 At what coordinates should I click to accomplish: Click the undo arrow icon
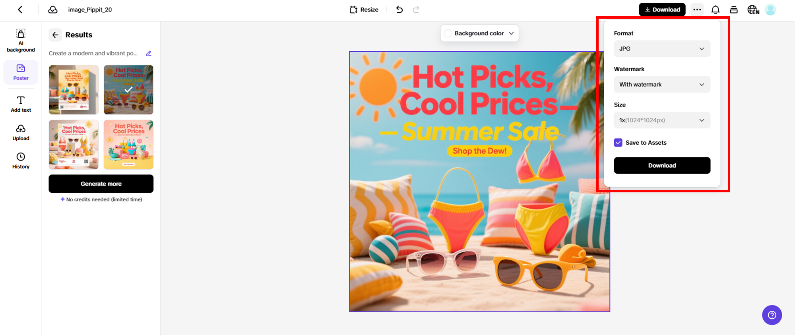[x=399, y=10]
